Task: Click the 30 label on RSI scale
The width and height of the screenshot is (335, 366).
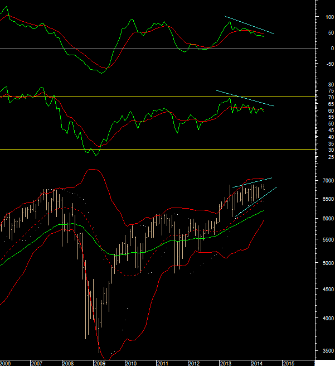Action: click(331, 150)
